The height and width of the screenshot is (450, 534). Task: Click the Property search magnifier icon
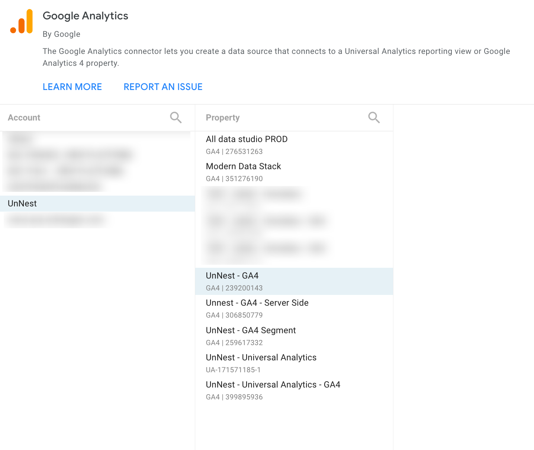374,118
